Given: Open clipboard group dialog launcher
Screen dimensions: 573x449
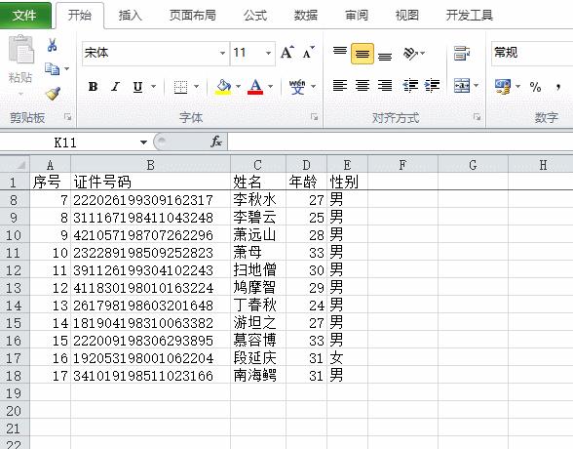Looking at the screenshot, I should point(67,117).
